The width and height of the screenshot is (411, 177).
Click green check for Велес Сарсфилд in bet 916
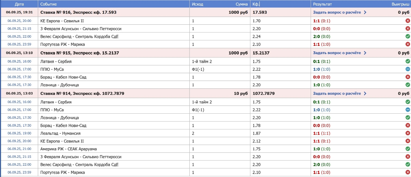[408, 36]
